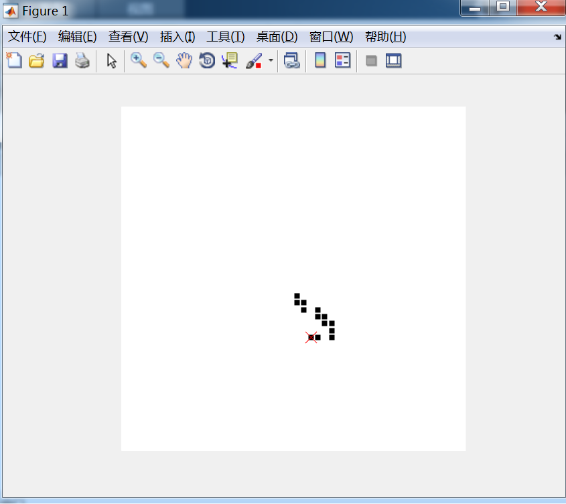566x504 pixels.
Task: Open the 插入(I) menu
Action: 178,37
